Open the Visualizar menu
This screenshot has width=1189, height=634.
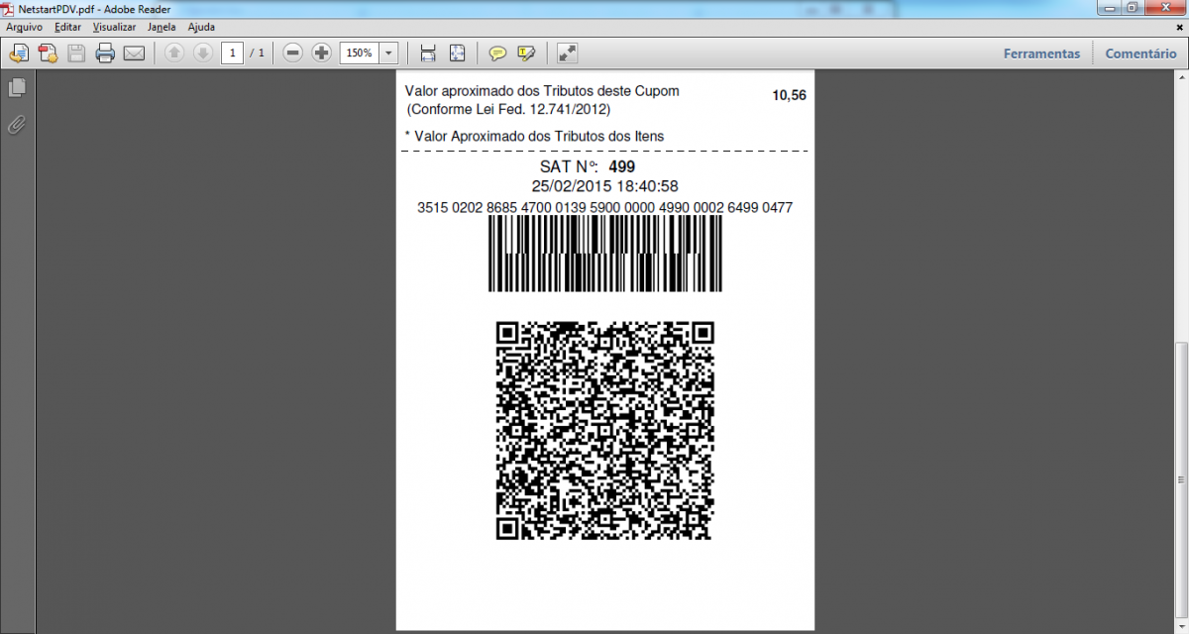tap(114, 27)
